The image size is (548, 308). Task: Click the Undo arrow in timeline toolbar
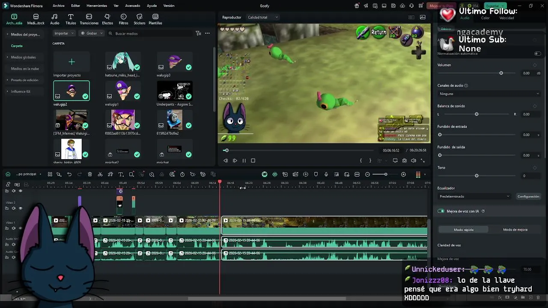click(69, 175)
